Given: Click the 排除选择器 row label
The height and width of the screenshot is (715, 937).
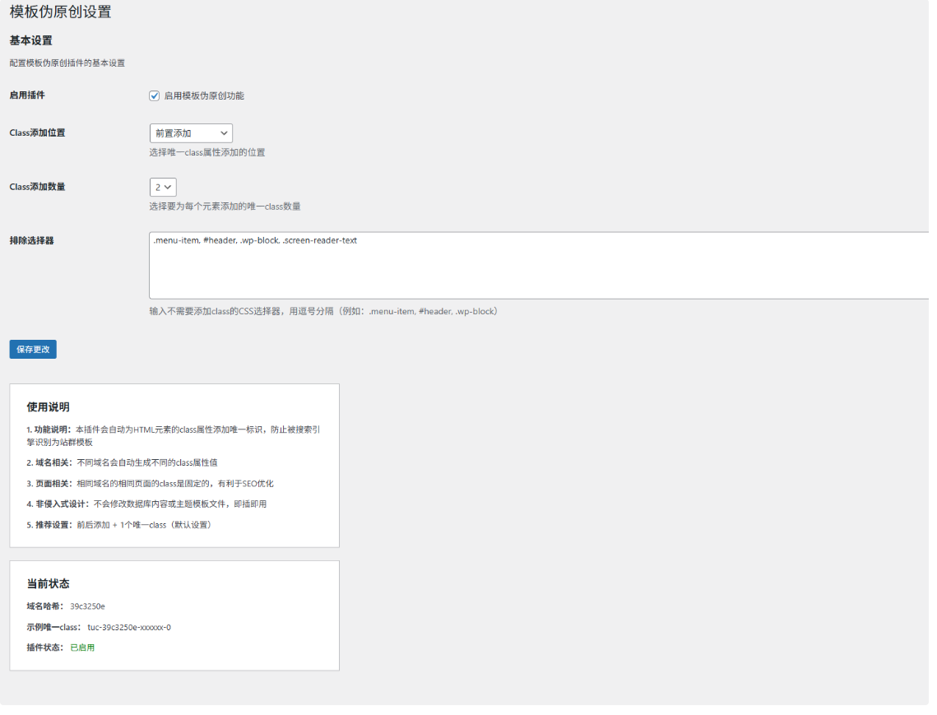Looking at the screenshot, I should [32, 240].
